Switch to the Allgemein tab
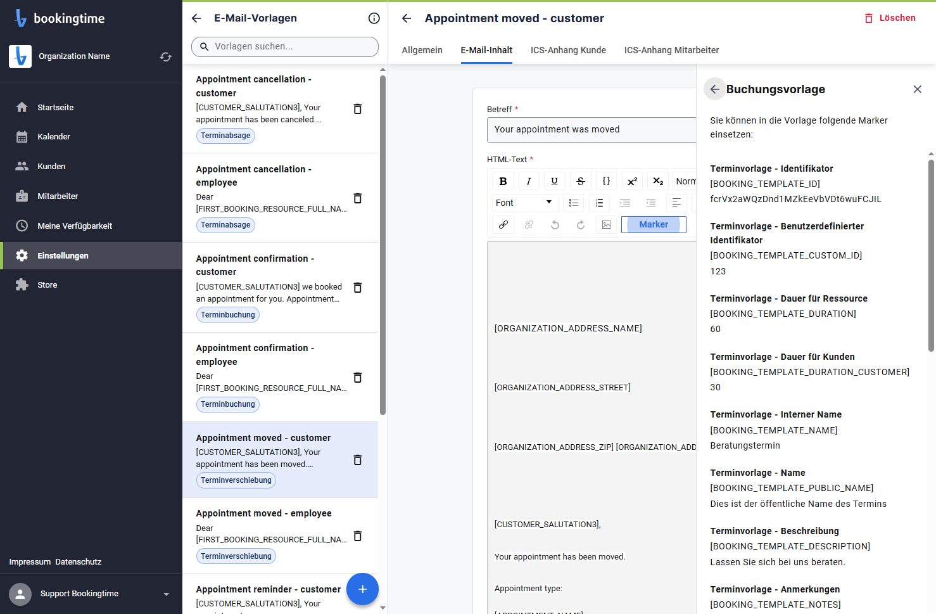This screenshot has width=936, height=614. [x=422, y=50]
